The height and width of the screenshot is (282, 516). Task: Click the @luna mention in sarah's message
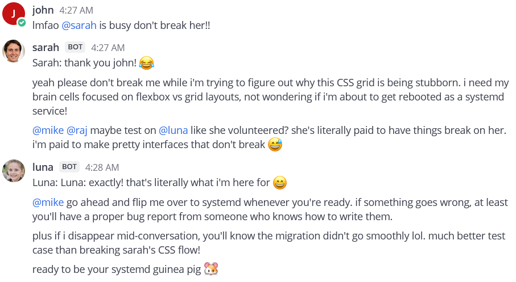coord(173,130)
